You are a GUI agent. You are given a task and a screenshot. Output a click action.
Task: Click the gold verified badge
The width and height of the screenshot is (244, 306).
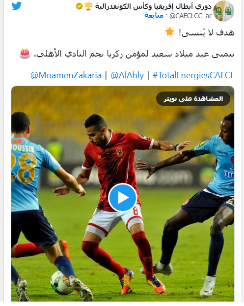click(x=79, y=6)
